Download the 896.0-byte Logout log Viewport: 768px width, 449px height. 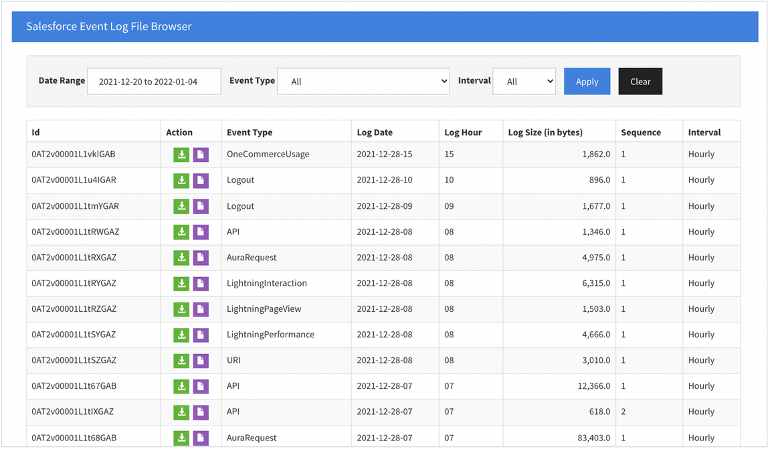point(181,181)
